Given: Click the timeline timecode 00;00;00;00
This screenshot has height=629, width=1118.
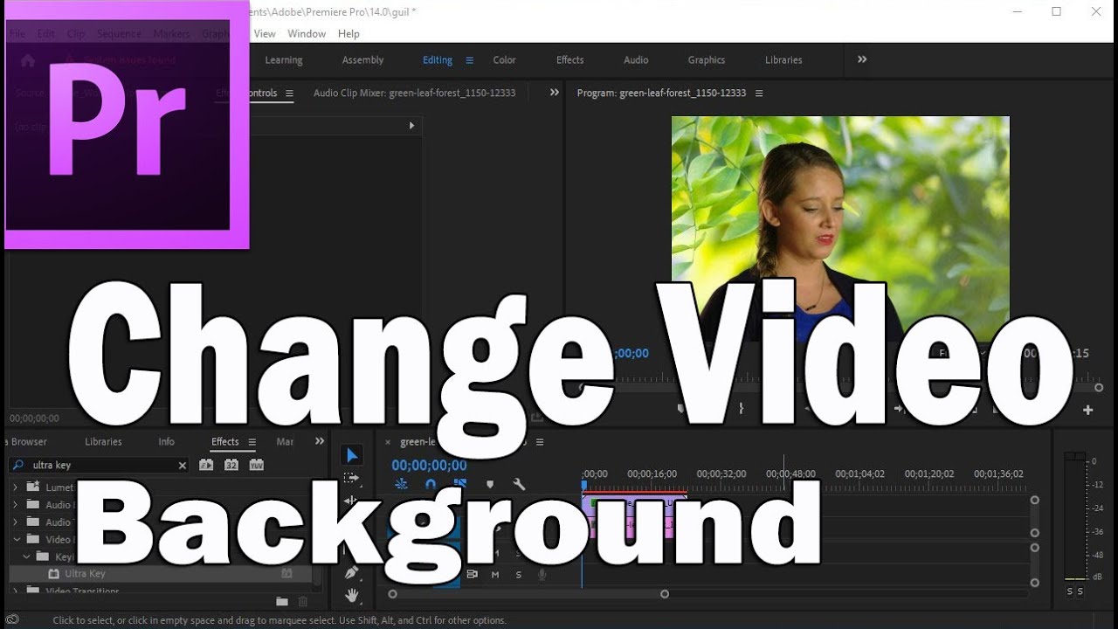Looking at the screenshot, I should pyautogui.click(x=429, y=466).
